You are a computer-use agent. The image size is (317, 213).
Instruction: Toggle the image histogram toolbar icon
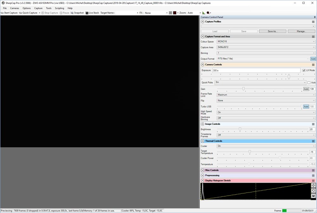tap(204, 13)
